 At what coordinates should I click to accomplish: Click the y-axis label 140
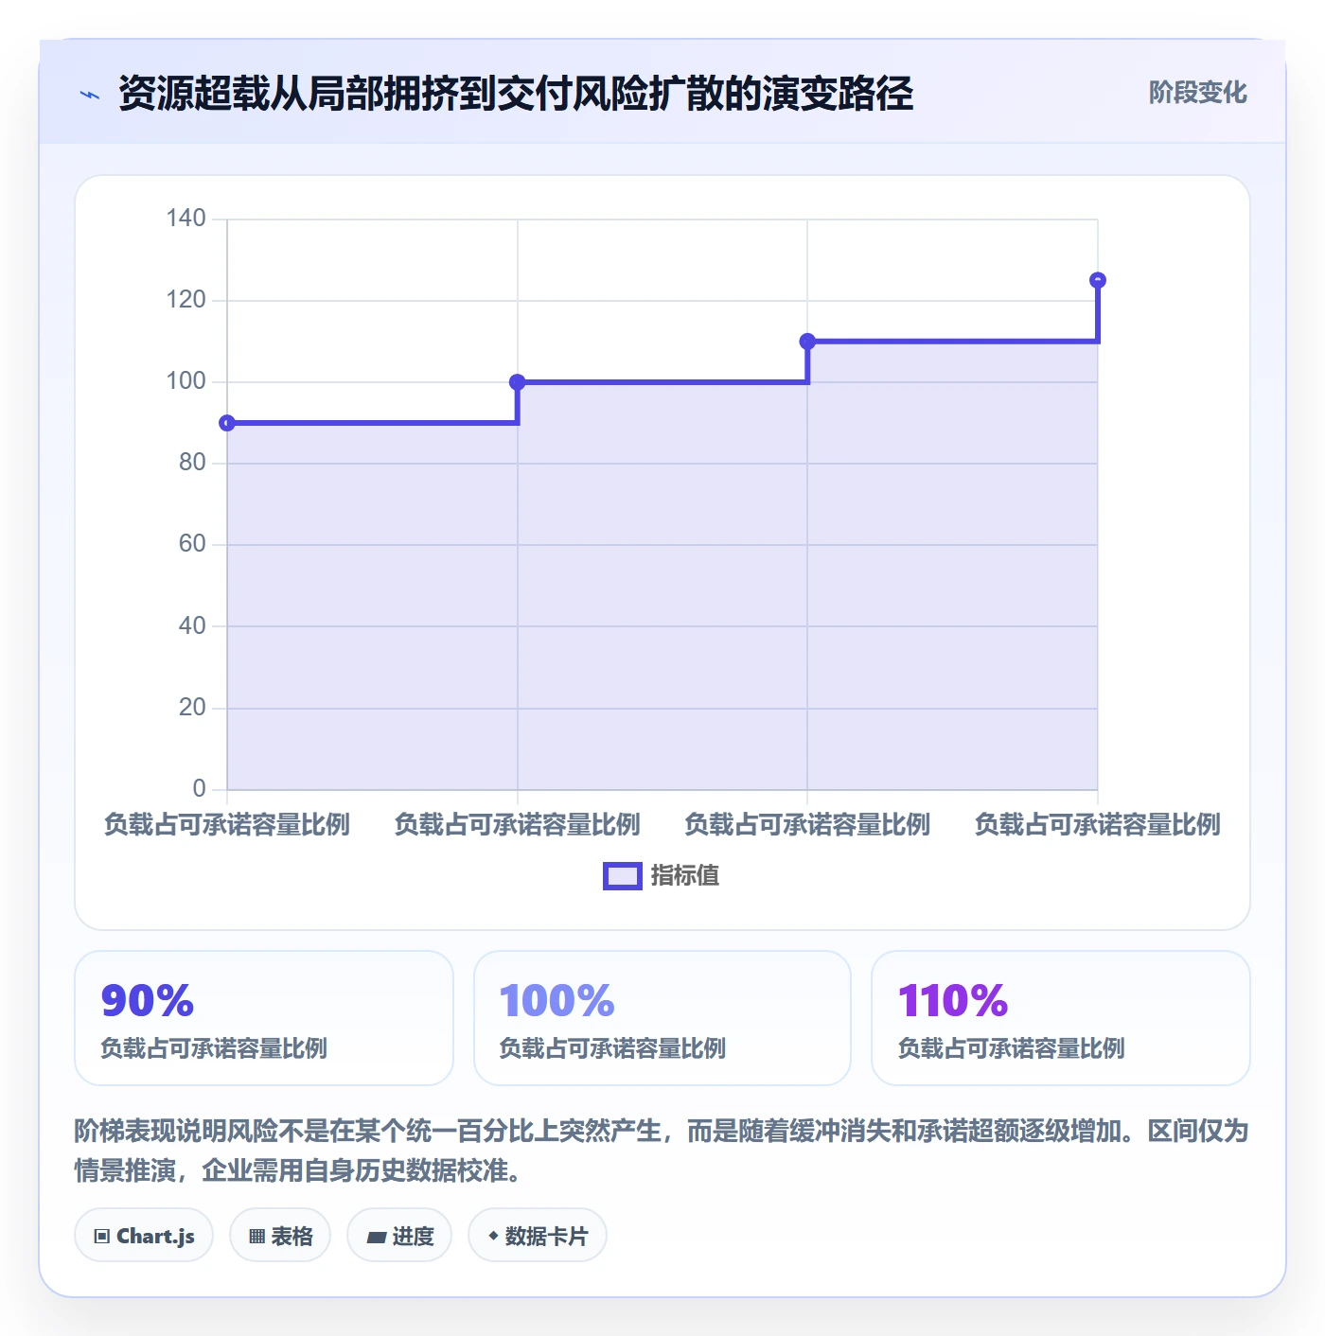coord(185,219)
